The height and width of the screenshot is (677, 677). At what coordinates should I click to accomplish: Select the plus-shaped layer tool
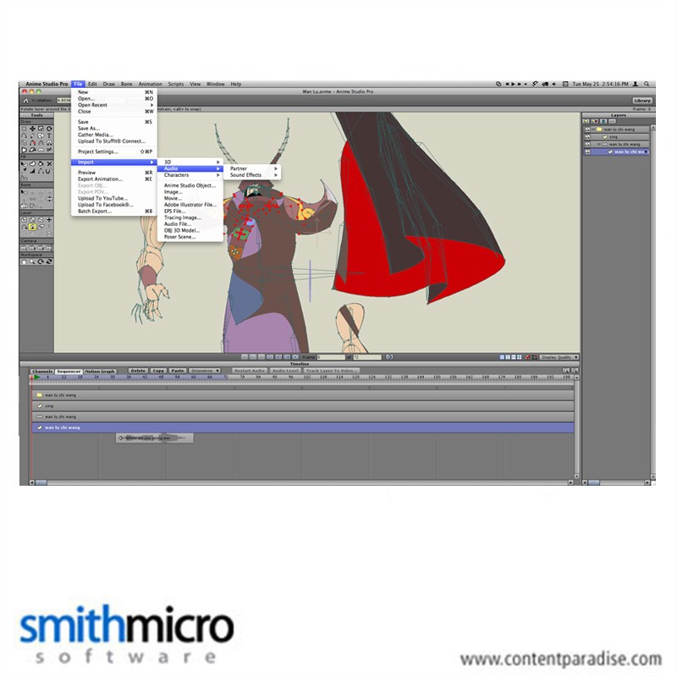pos(49,220)
